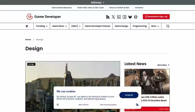Image resolution: width=195 pixels, height=112 pixels.
Task: Open Attend or Exhibit at GDC link
Action: (119, 8)
